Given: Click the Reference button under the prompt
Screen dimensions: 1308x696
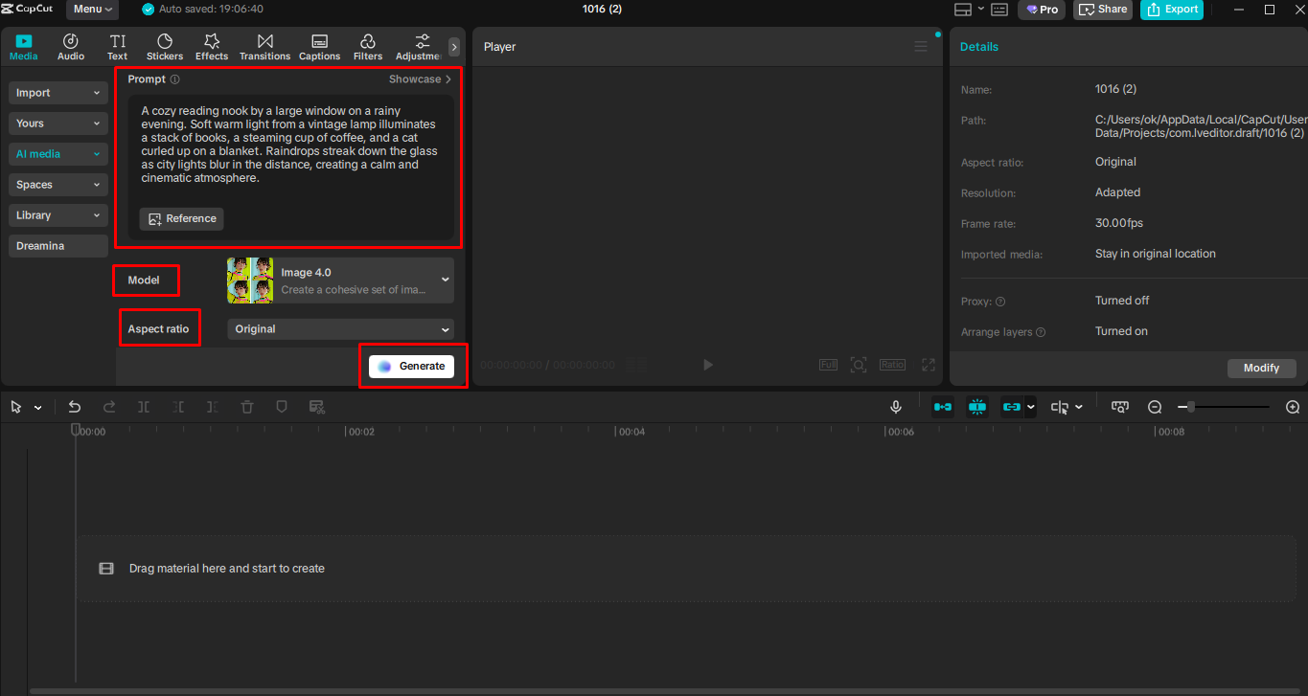Looking at the screenshot, I should point(181,218).
